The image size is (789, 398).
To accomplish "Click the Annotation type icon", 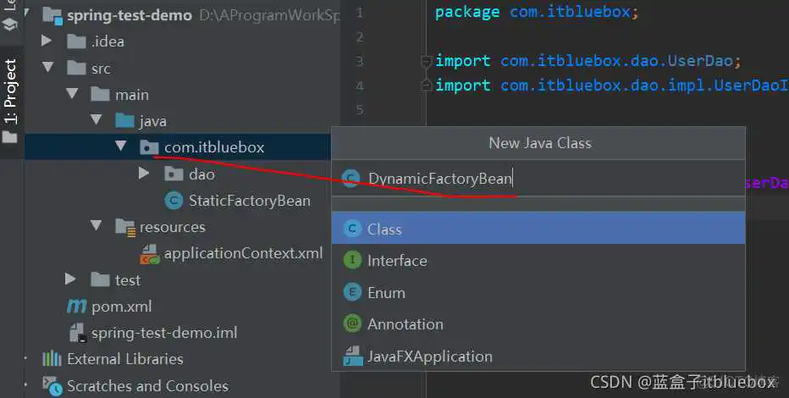I will [x=352, y=324].
